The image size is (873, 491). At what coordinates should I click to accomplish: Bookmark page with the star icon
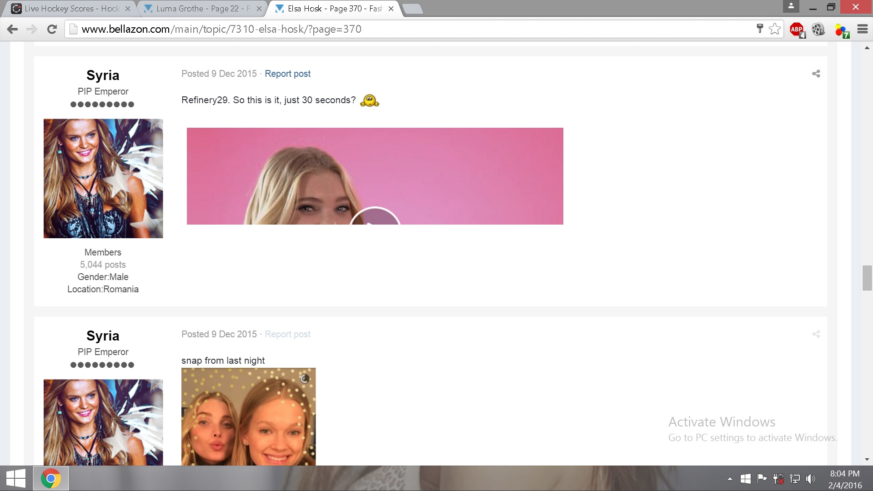[x=775, y=29]
